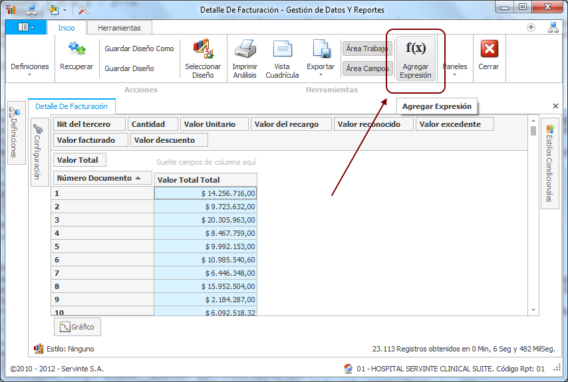Switch to the Herramientas ribbon tab

coord(119,28)
